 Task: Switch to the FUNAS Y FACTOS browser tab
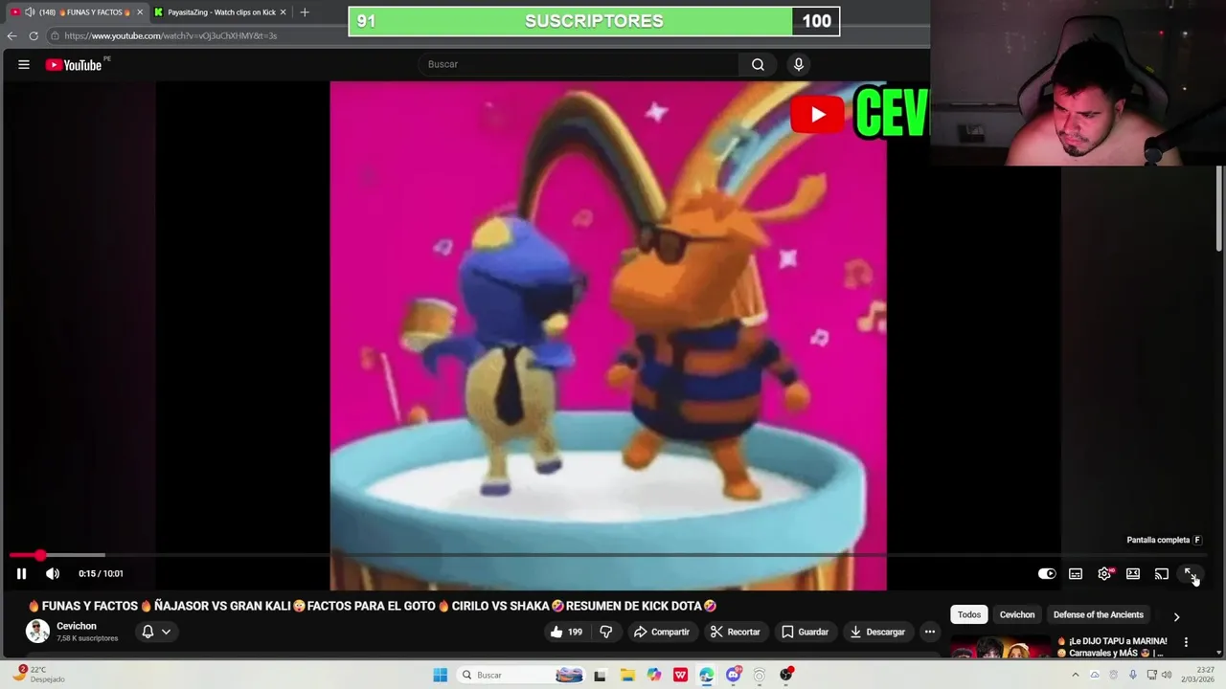click(77, 11)
